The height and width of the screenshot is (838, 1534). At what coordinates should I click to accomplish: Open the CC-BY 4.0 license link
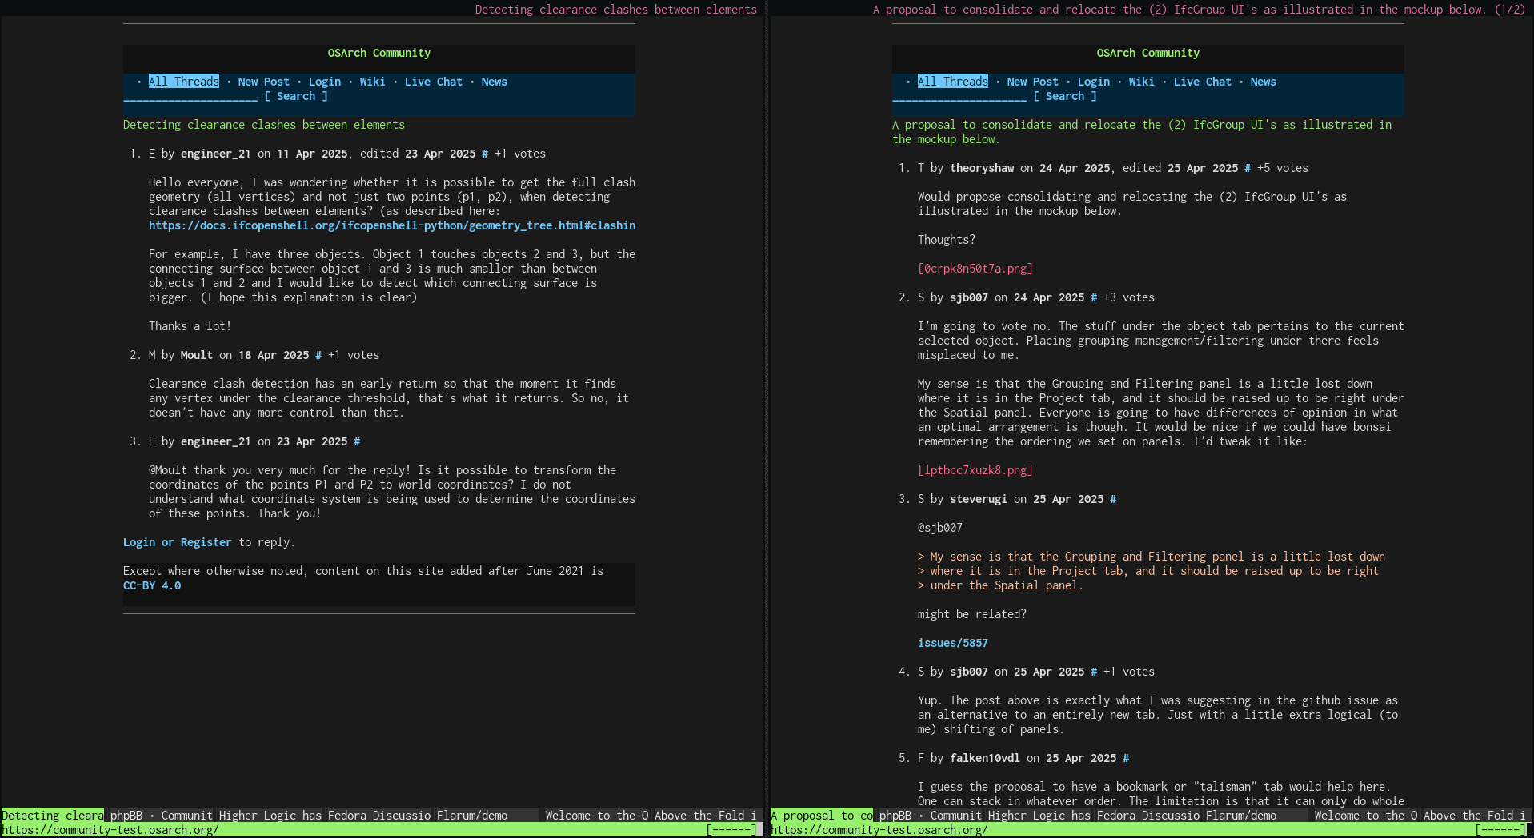click(x=152, y=585)
